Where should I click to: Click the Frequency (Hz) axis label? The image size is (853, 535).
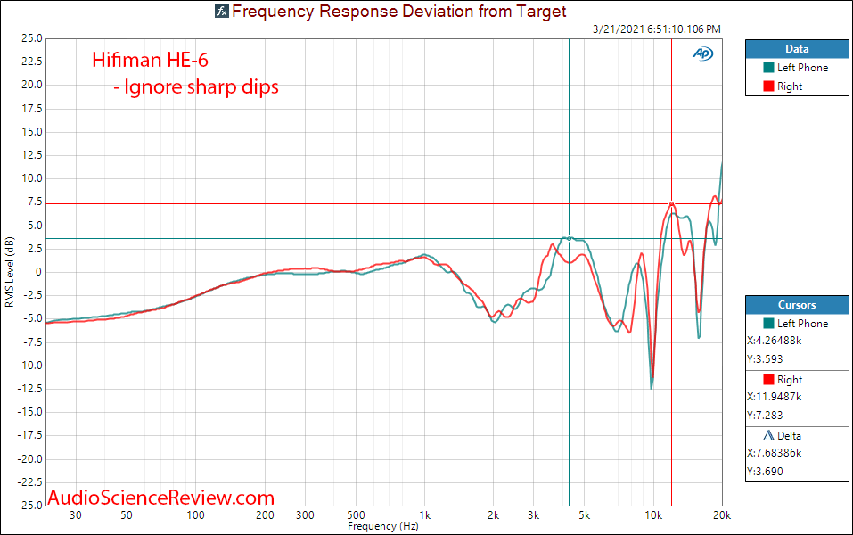pyautogui.click(x=383, y=526)
